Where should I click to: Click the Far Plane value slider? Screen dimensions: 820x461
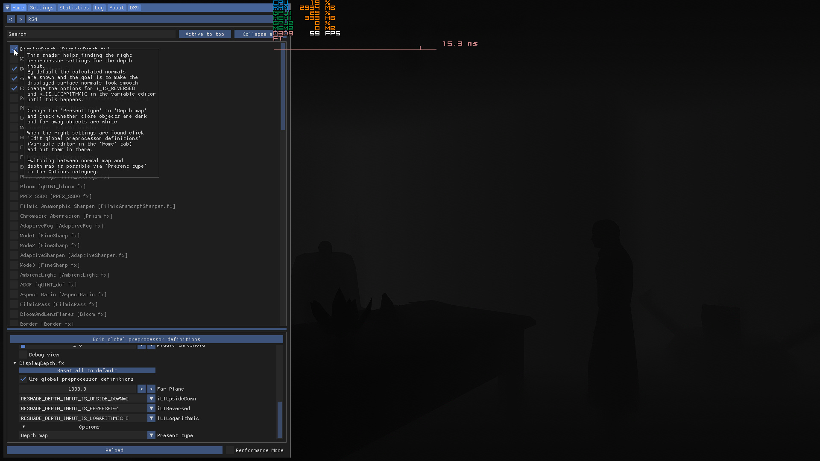click(x=77, y=389)
